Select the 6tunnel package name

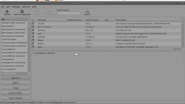point(41,37)
